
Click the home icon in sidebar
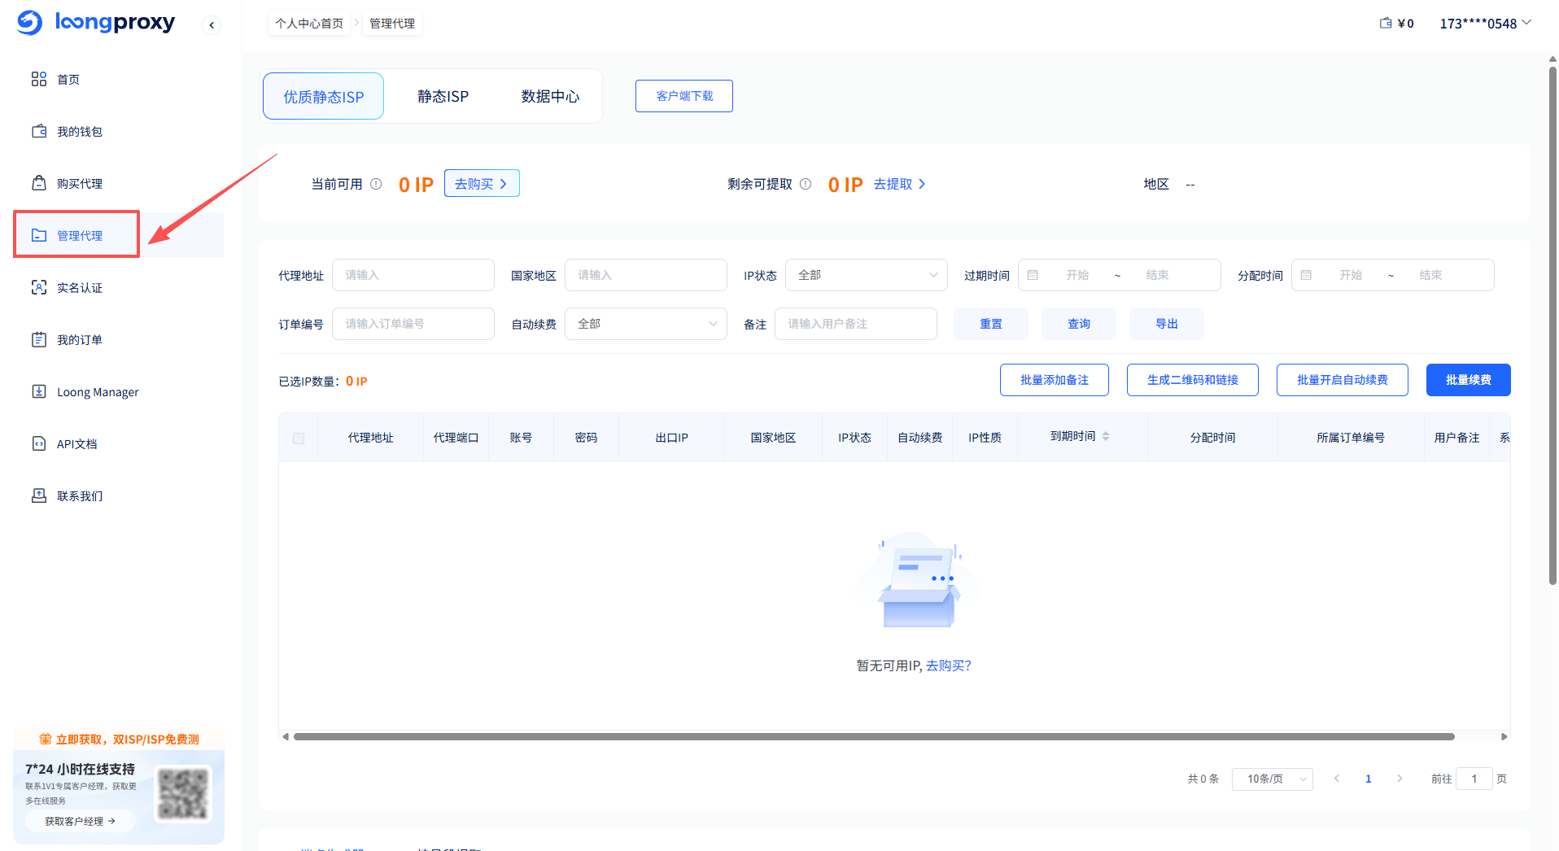pyautogui.click(x=38, y=79)
